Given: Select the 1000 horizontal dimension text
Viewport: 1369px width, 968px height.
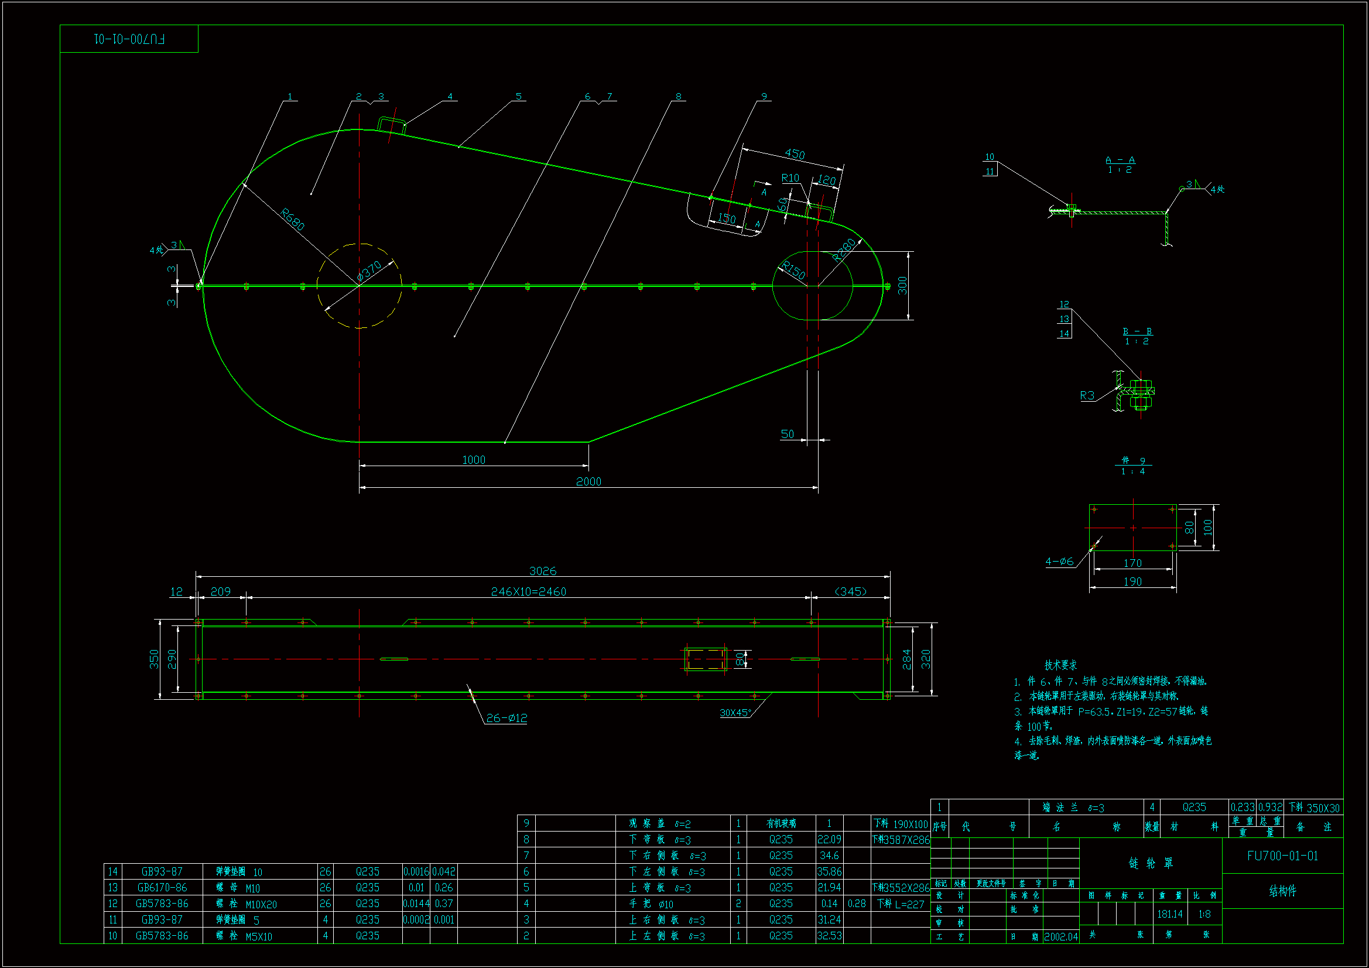Looking at the screenshot, I should [474, 460].
